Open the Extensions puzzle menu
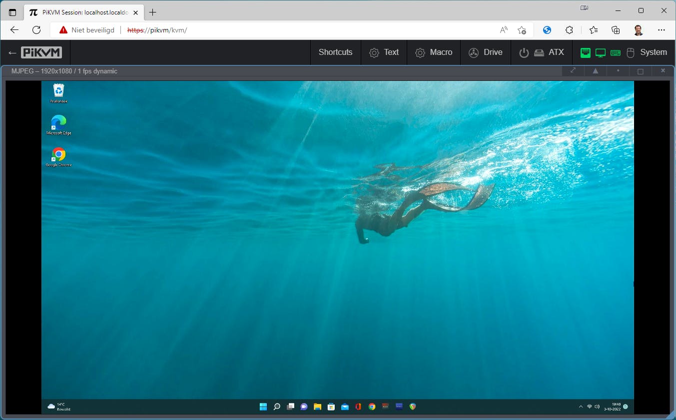676x420 pixels. tap(569, 30)
